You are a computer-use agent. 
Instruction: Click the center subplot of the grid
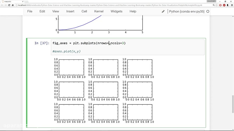[x=106, y=90]
